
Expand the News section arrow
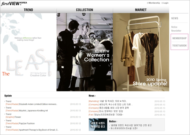[95, 96]
